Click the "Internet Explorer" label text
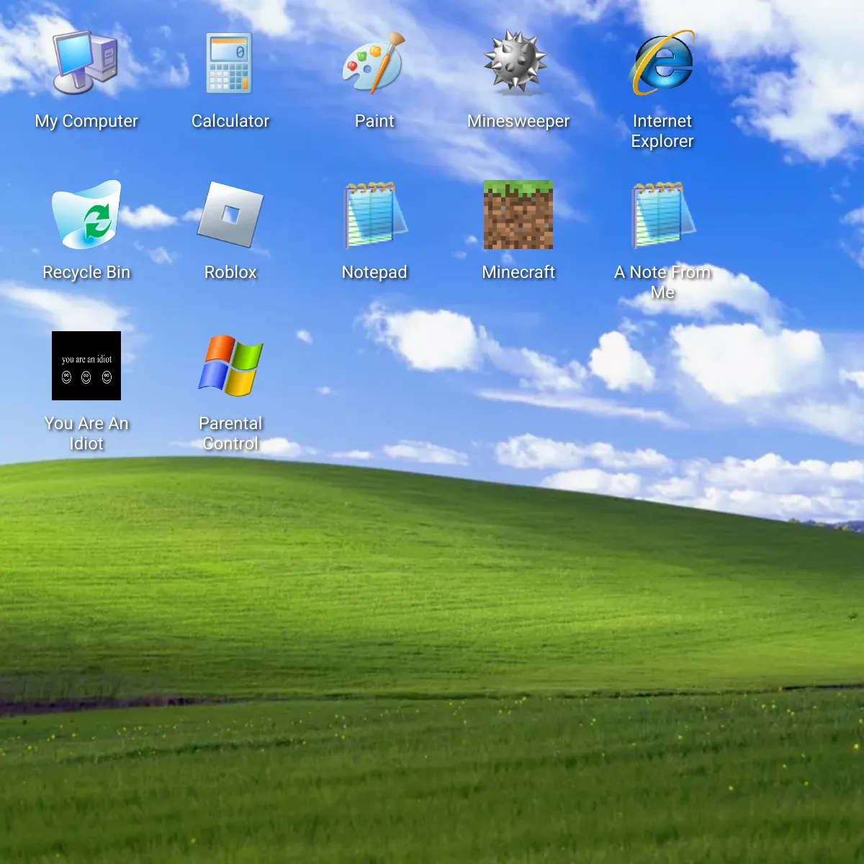This screenshot has width=864, height=864. (x=662, y=131)
